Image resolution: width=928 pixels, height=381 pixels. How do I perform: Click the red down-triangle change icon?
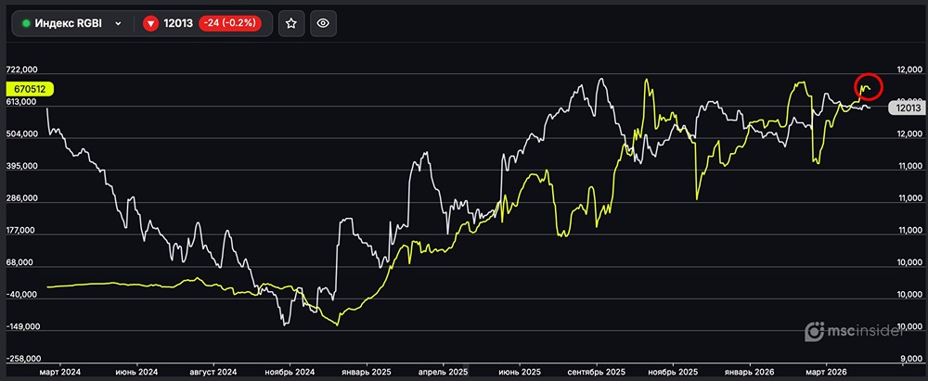pos(150,23)
